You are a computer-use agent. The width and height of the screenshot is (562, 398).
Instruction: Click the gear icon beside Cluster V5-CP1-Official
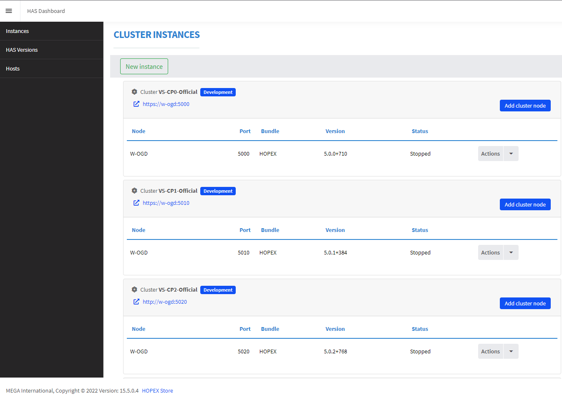coord(134,191)
